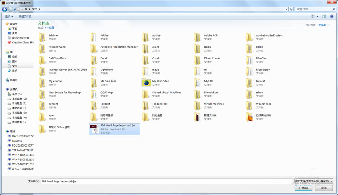Select the 网络 node in sidebar
338x195 pixels.
(10, 131)
